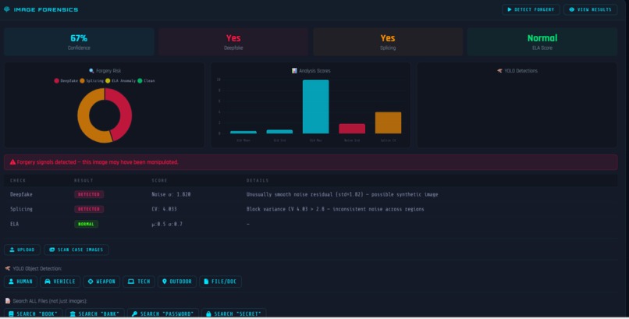Viewport: 629px width, 319px height.
Task: Click the Detected badge in Splicing row
Action: pyautogui.click(x=89, y=209)
